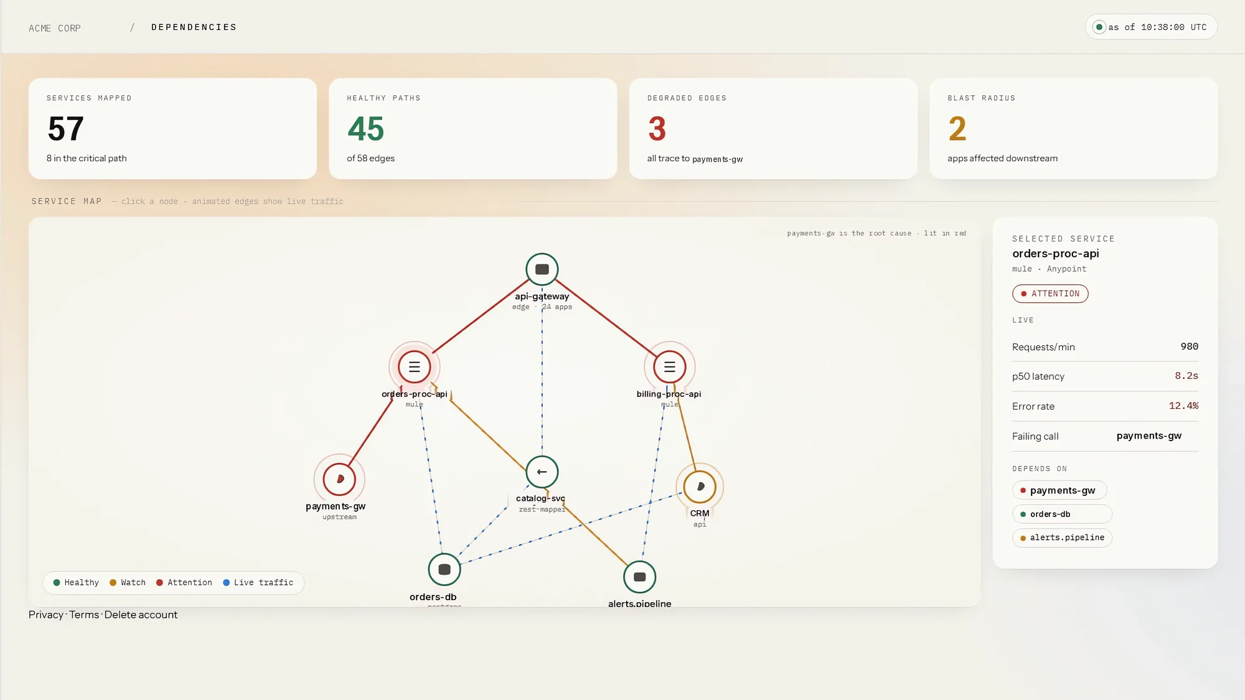Click the Requests/min value 980

[1189, 347]
